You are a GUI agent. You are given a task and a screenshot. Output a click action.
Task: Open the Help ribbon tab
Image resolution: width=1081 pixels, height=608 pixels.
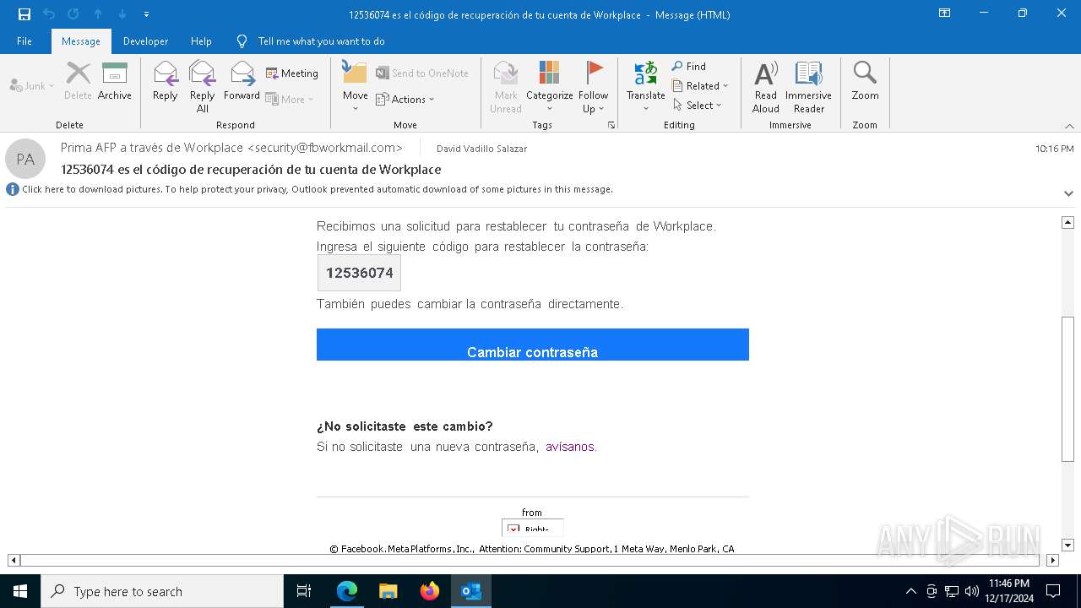click(201, 41)
